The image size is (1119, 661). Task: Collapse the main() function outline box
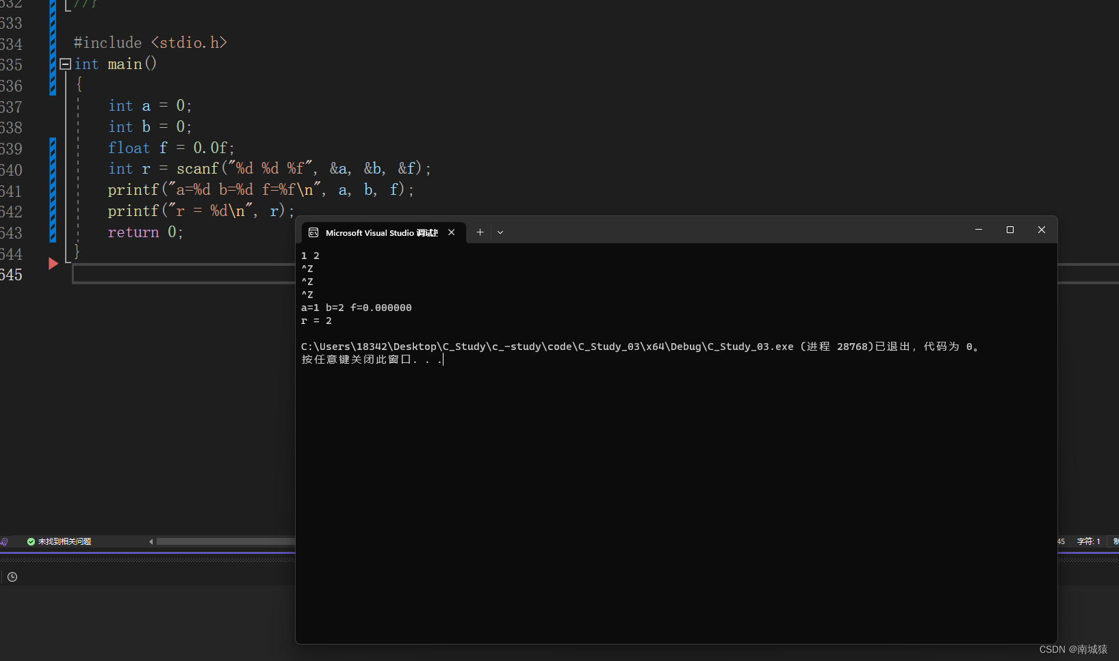pyautogui.click(x=66, y=64)
